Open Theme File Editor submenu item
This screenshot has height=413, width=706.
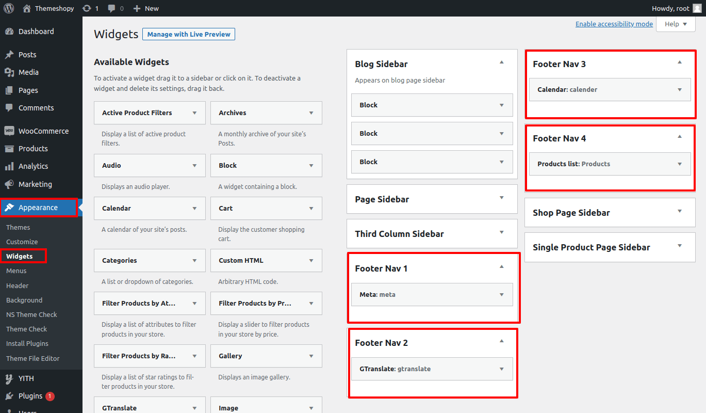click(33, 359)
